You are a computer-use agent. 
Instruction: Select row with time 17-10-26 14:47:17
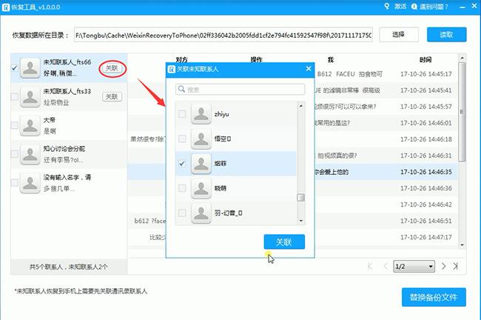click(x=292, y=237)
